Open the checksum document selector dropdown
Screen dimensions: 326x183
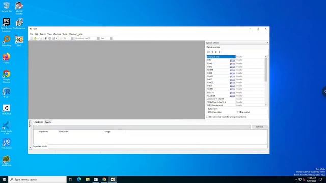tap(249, 127)
